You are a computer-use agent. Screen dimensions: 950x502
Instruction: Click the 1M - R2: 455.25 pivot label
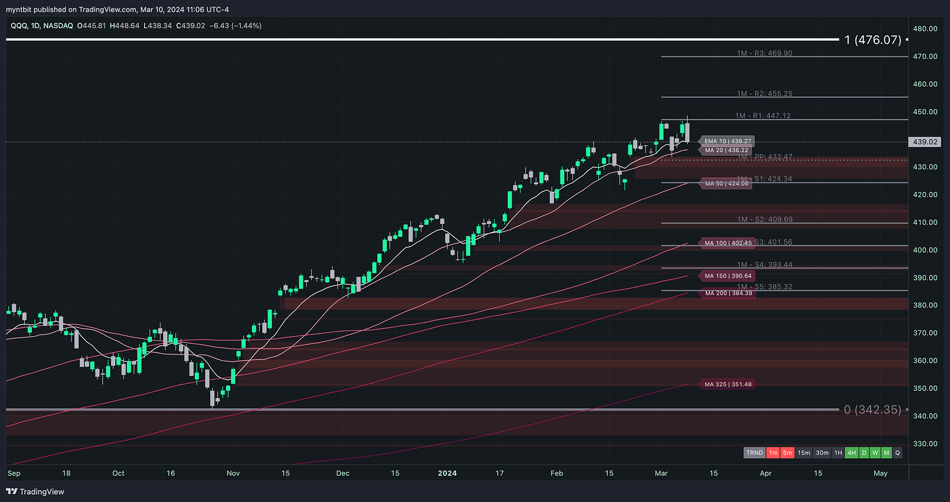[x=763, y=93]
